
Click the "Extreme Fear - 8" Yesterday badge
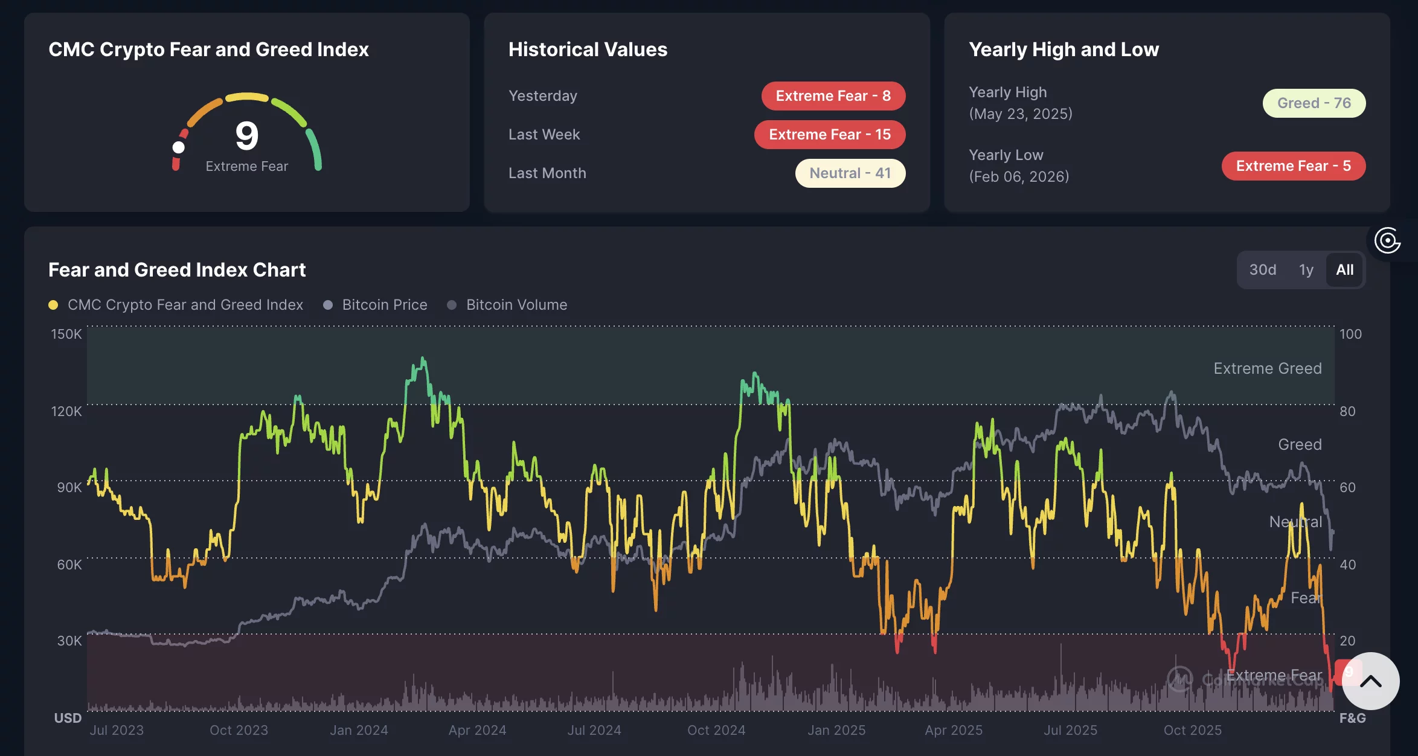(833, 95)
